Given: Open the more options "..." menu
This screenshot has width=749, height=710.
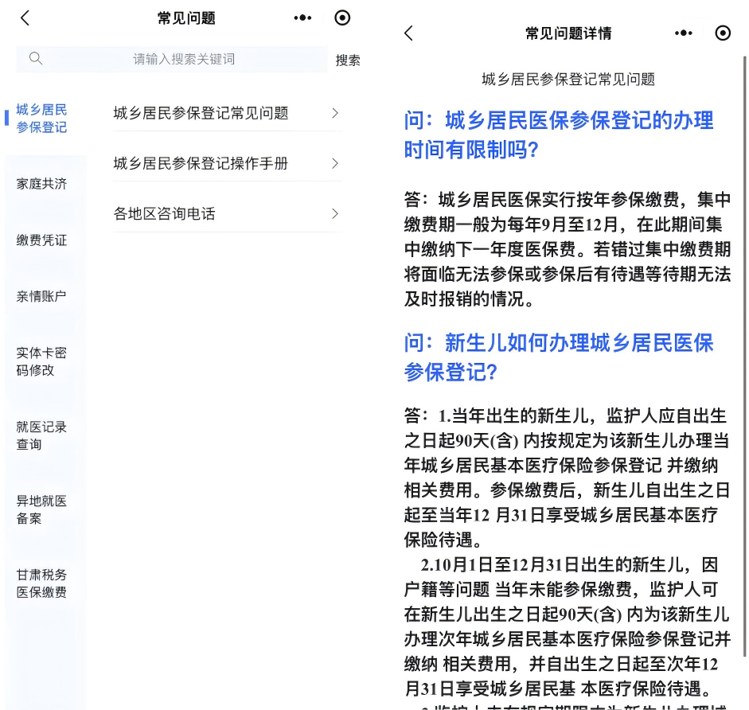Looking at the screenshot, I should coord(303,18).
